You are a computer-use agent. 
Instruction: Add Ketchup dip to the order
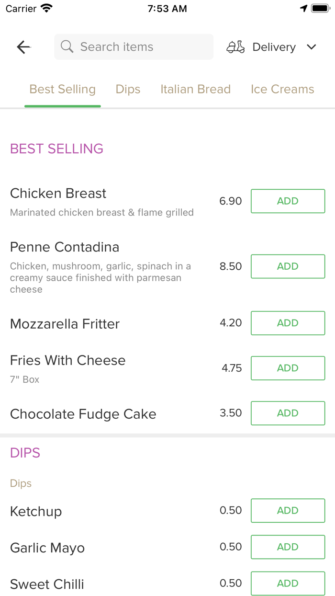(288, 511)
